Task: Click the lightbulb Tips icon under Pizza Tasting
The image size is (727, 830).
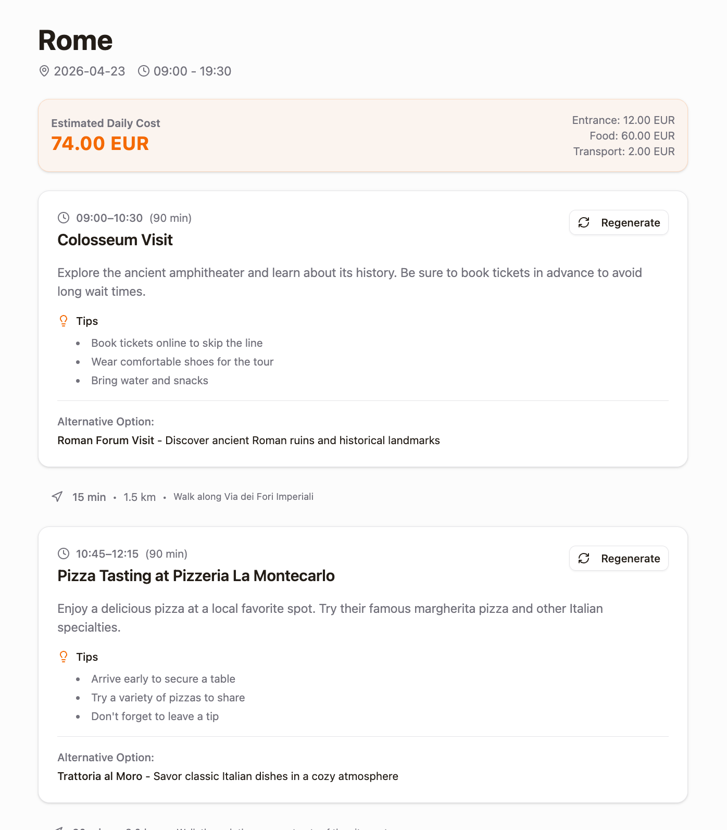Action: coord(64,657)
